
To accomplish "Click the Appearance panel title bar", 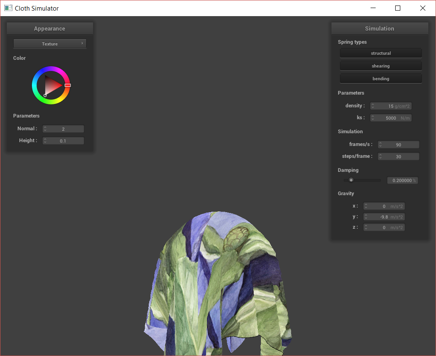I will pos(50,28).
